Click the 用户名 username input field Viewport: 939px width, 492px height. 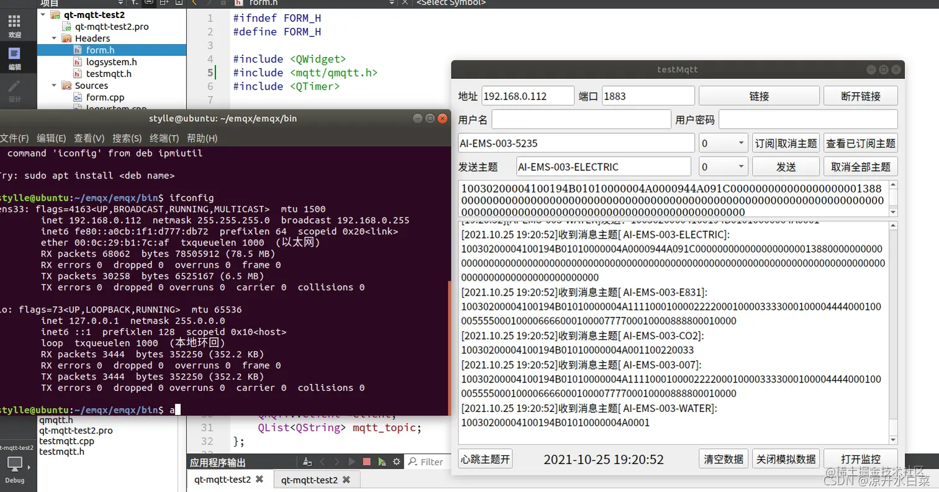click(581, 119)
